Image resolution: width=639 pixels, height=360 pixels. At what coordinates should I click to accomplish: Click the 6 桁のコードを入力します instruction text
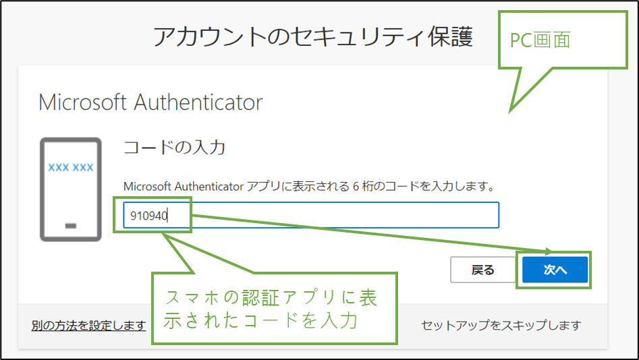pos(424,187)
